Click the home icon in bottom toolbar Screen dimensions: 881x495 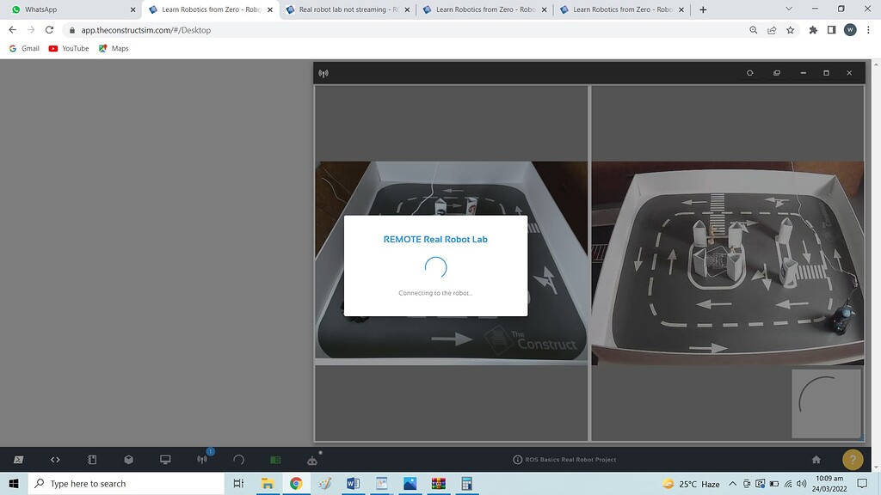point(816,460)
